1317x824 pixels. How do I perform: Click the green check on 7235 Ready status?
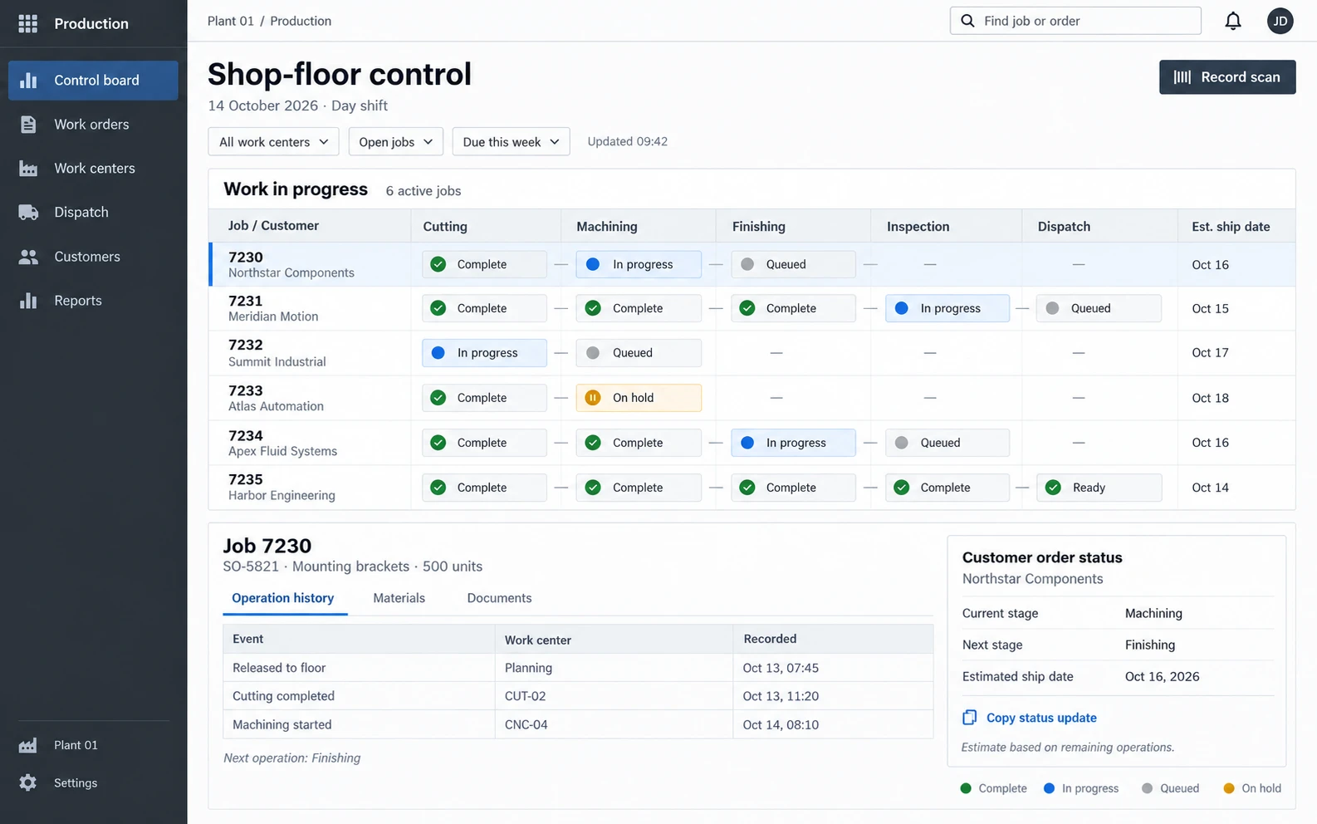click(1053, 488)
